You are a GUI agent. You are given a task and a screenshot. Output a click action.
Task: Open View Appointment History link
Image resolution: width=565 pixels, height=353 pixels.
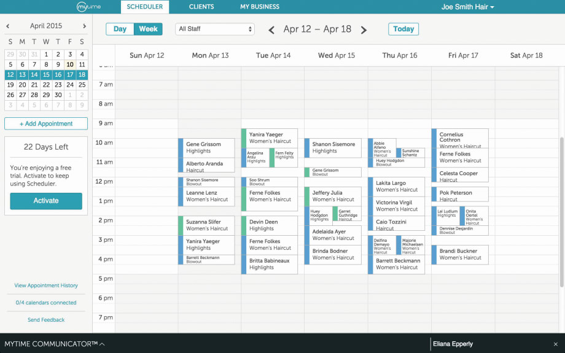coord(46,285)
